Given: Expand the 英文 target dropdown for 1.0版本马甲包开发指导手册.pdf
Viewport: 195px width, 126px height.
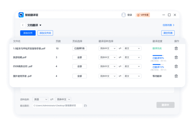Looking at the screenshot, I should pyautogui.click(x=132, y=49).
